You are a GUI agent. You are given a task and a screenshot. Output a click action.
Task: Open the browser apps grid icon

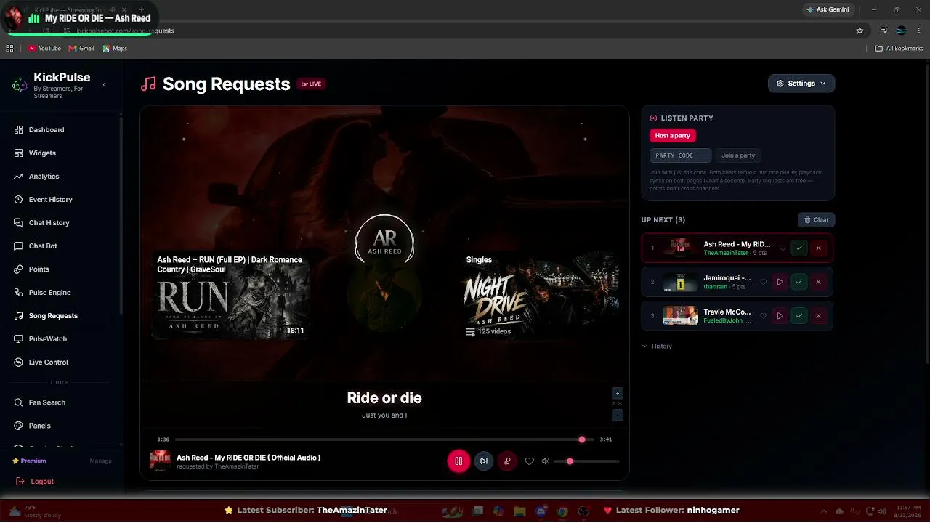coord(9,49)
